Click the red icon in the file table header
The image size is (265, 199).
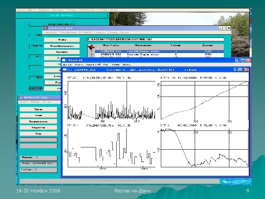point(91,47)
